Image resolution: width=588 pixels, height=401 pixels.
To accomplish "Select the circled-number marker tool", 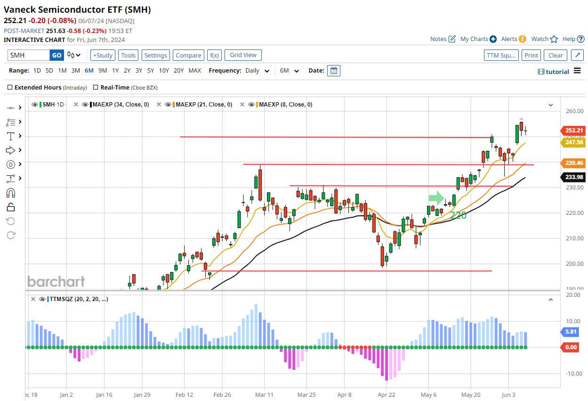I will click(10, 164).
